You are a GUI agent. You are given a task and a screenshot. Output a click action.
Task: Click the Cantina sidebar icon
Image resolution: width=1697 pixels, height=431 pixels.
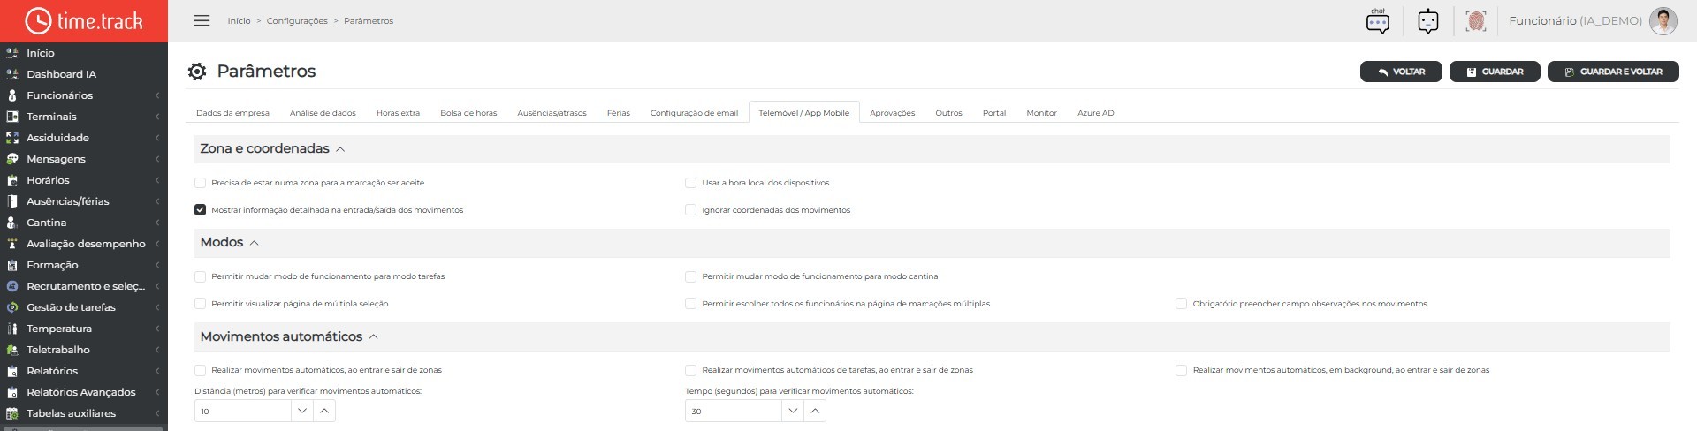click(x=12, y=223)
